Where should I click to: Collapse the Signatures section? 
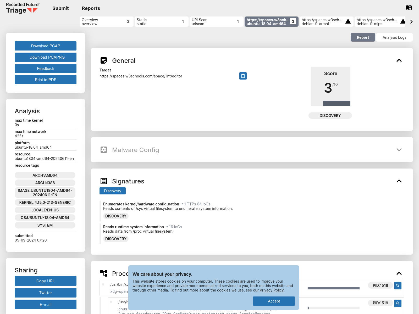pos(399,181)
